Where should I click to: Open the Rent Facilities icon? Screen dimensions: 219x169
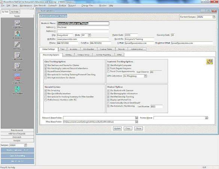click(17, 89)
